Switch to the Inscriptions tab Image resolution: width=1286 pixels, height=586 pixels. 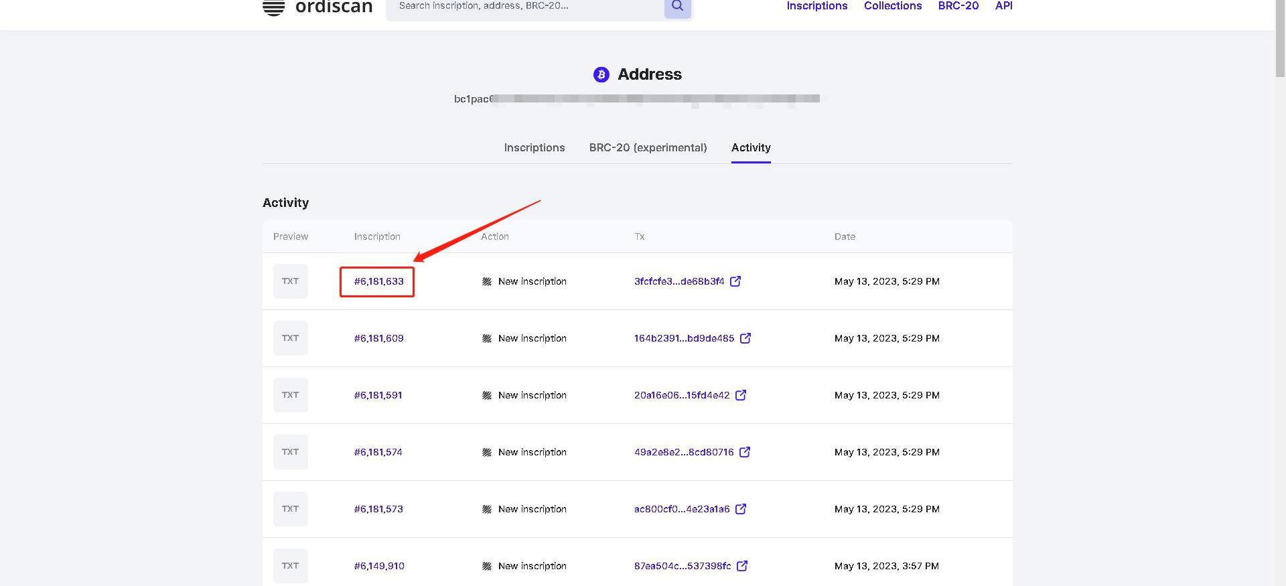click(x=534, y=147)
